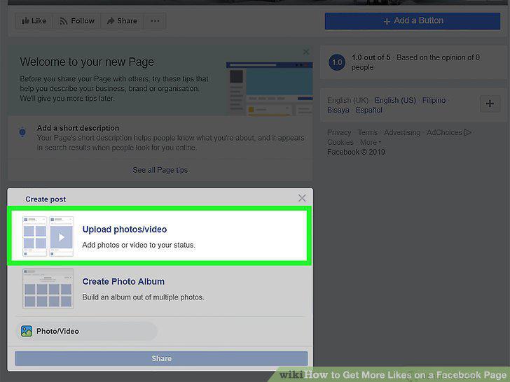
Task: Click the page preview illustration in welcome card
Action: (269, 88)
